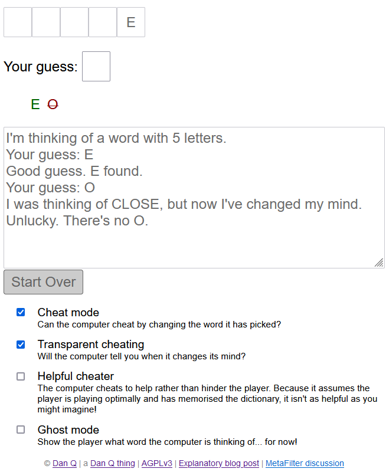This screenshot has height=472, width=386.
Task: Open the Explanatory blog post link
Action: coord(219,463)
